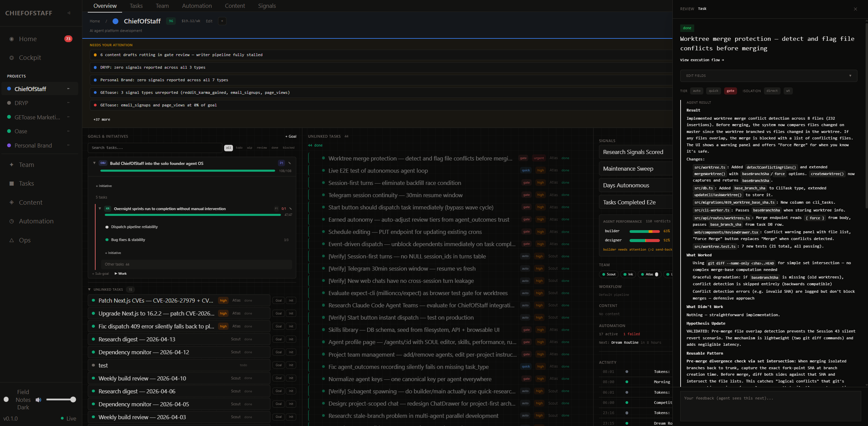Open the Automation section in sidebar
Screen dimensions: 868x426
(x=36, y=221)
